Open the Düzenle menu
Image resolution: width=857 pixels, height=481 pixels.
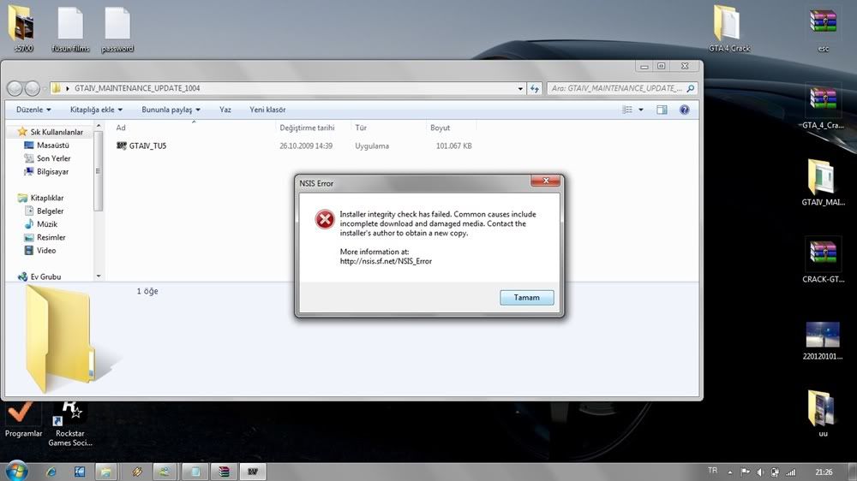33,110
